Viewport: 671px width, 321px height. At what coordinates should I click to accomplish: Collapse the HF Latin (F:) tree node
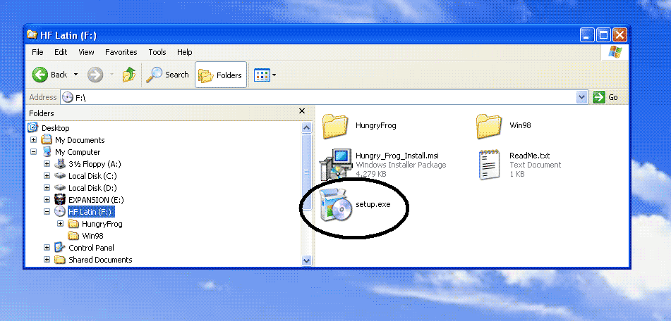[x=47, y=212]
